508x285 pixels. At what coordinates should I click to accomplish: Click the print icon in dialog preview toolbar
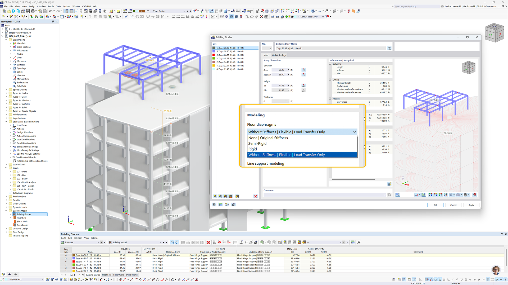click(465, 195)
